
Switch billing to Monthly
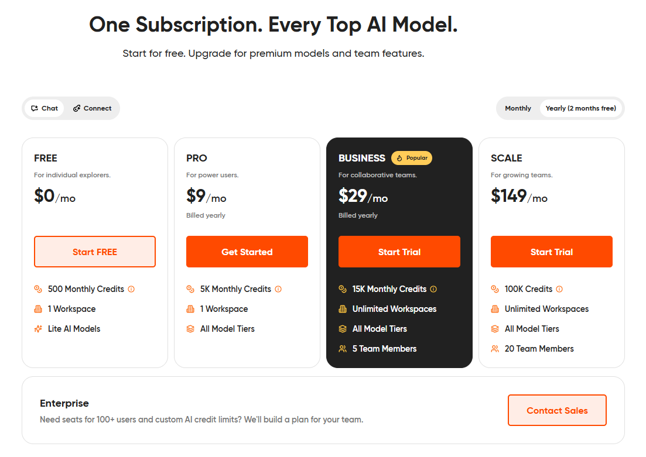point(518,108)
